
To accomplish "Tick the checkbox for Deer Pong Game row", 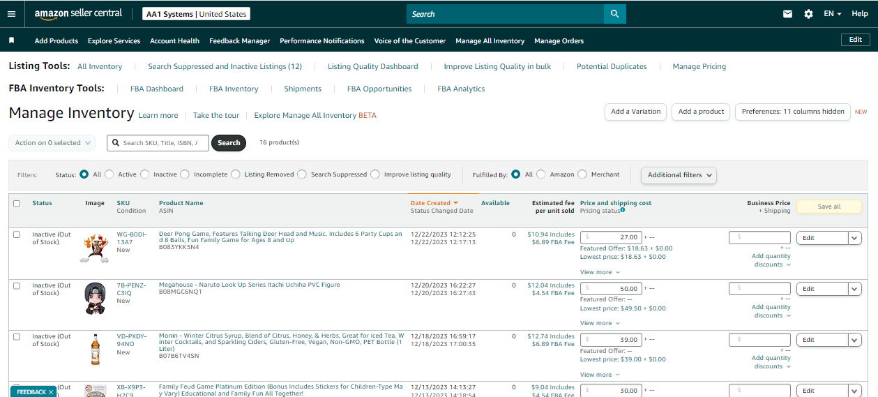I will click(x=17, y=234).
